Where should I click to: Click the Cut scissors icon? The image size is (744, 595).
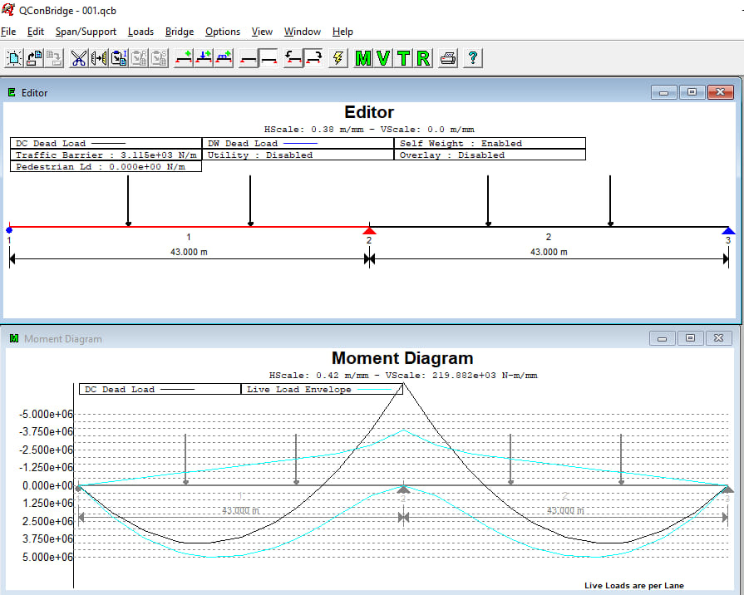pyautogui.click(x=78, y=58)
